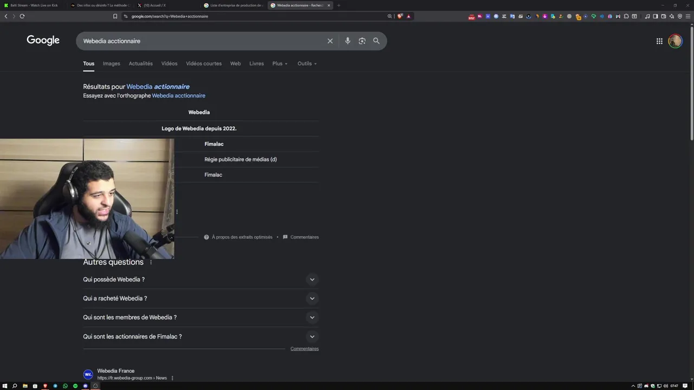This screenshot has width=694, height=390.
Task: Switch to the Livres tab
Action: pyautogui.click(x=256, y=63)
